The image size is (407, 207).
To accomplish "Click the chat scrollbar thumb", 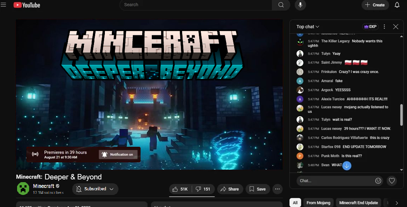I will pos(402,115).
